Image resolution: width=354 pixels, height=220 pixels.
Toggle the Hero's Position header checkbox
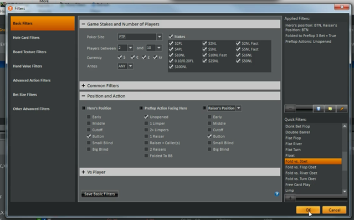pyautogui.click(x=84, y=108)
